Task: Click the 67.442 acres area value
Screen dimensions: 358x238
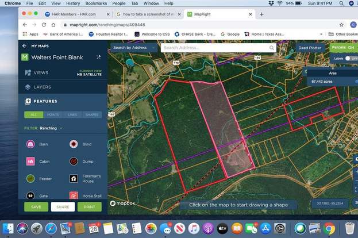Action: (322, 81)
